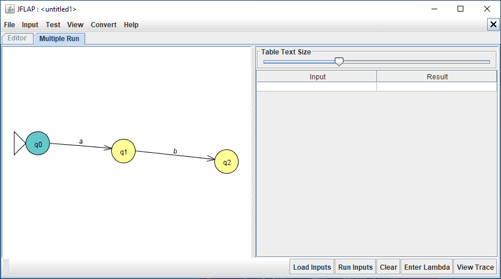Open the Test menu
Screen dimensions: 501x279
click(53, 25)
